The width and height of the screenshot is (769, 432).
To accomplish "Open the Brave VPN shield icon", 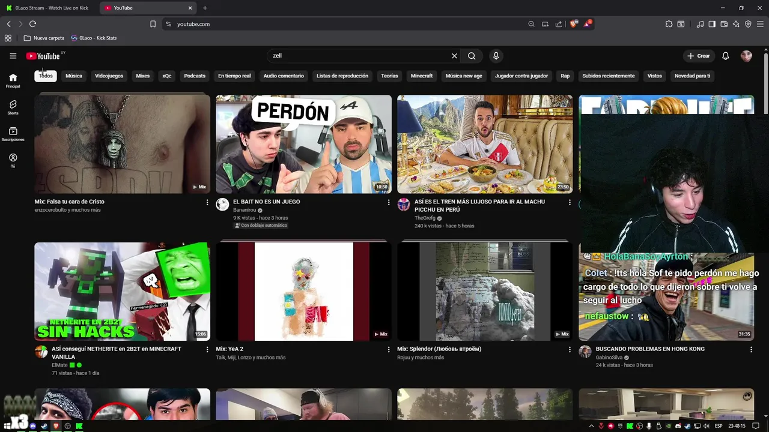I will [x=748, y=24].
